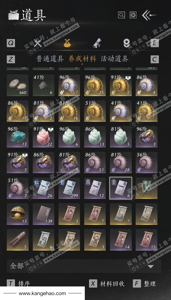Image resolution: width=171 pixels, height=300 pixels.
Task: Switch to the 活动道具 tab
Action: (114, 59)
